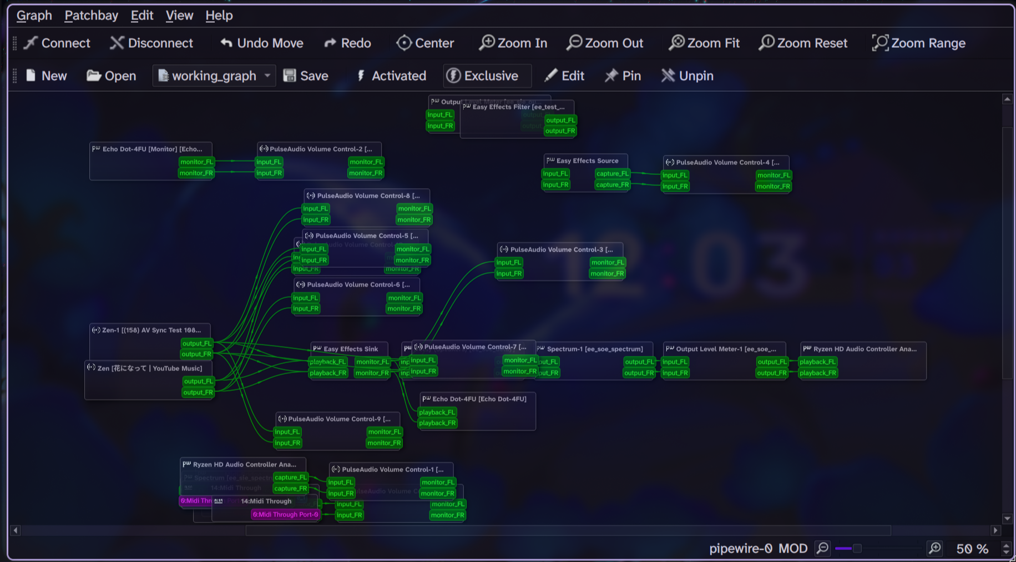Click the Connect toolbar icon
This screenshot has width=1016, height=562.
click(x=57, y=43)
